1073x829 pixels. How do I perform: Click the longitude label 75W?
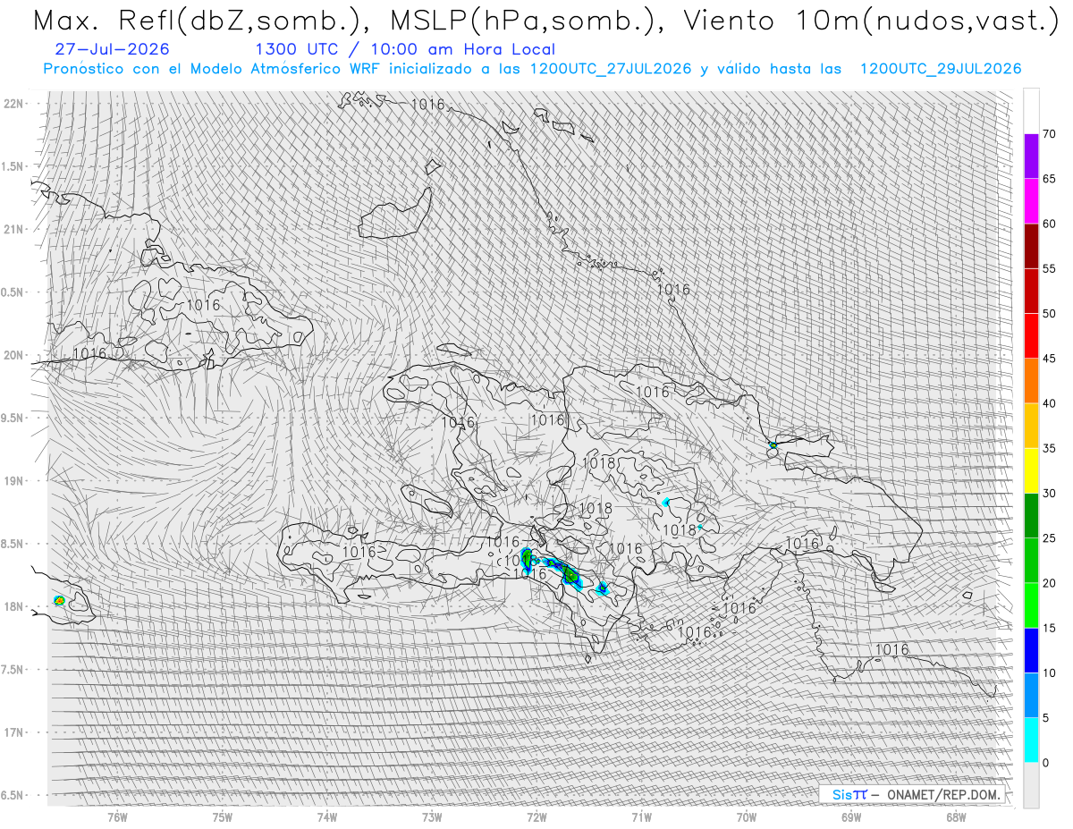tap(223, 816)
